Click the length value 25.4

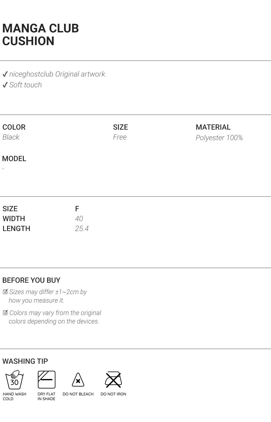coord(82,228)
